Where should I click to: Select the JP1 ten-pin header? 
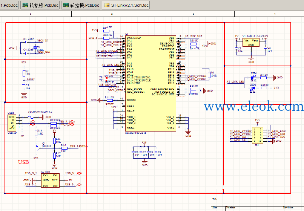tap(258, 135)
